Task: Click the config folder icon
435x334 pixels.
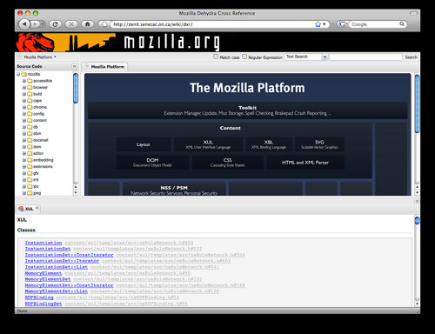Action: [30, 114]
